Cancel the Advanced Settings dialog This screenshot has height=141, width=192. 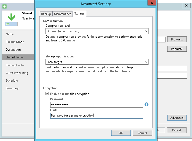pyautogui.click(x=142, y=133)
